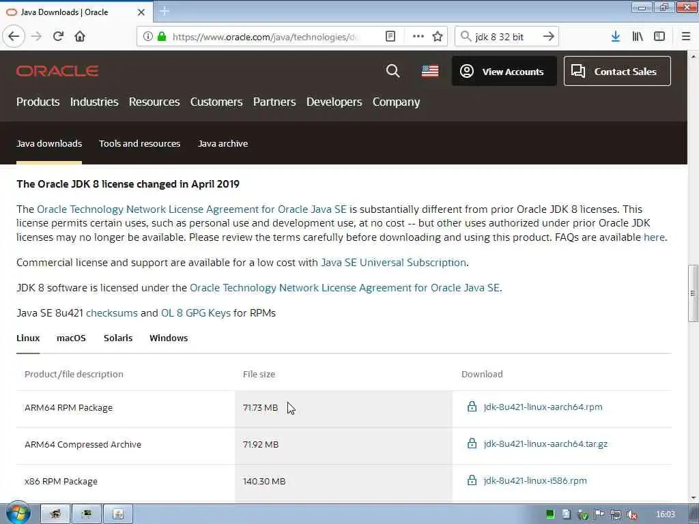Screen dimensions: 699x524
Task: Click lock icon beside jdk-8u421-linux-aarch64.tar.gz
Action: coord(472,443)
